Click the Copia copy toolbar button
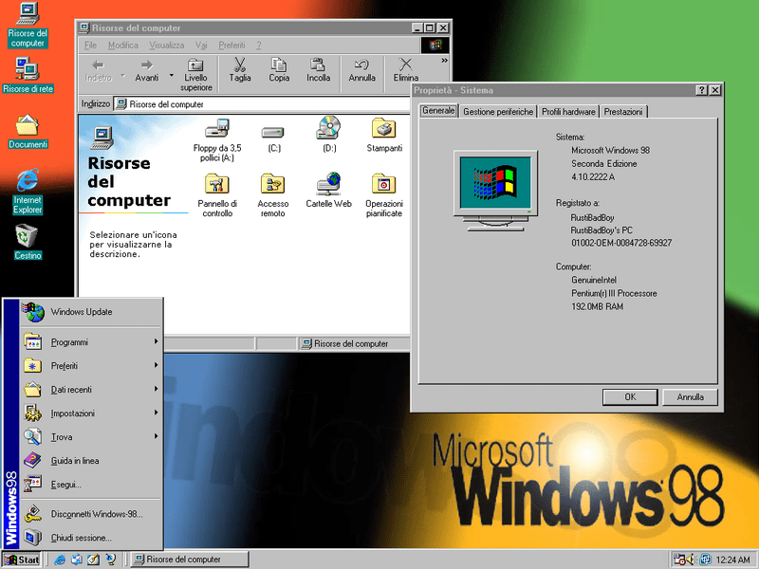The height and width of the screenshot is (569, 759). (279, 70)
